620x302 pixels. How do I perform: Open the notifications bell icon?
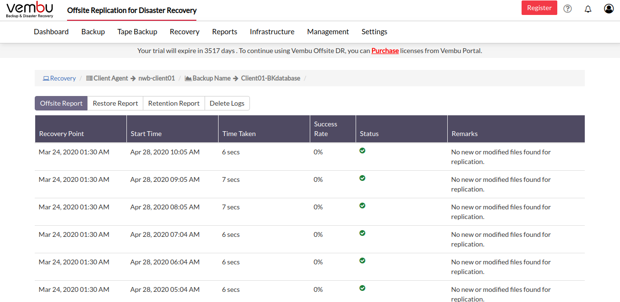coord(588,9)
